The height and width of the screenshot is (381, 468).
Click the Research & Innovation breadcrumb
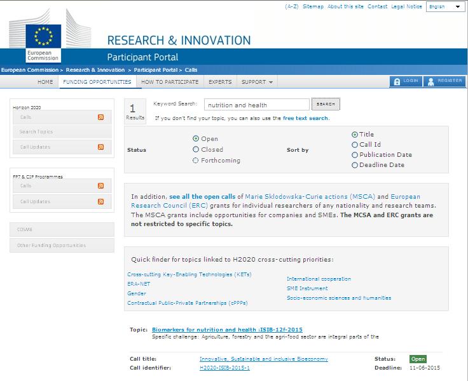(95, 70)
